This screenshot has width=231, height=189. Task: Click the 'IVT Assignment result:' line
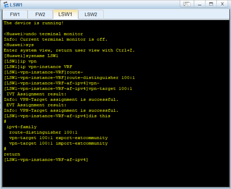pyautogui.click(x=36, y=94)
